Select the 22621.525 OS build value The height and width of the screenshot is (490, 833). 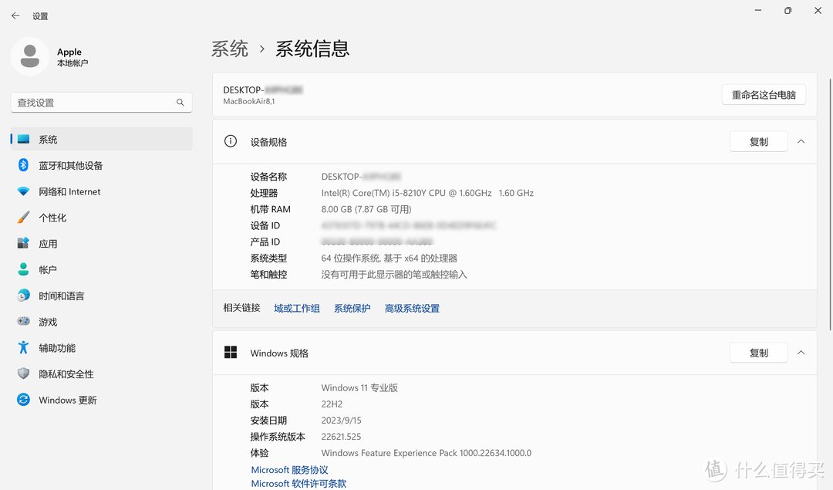[x=341, y=437]
